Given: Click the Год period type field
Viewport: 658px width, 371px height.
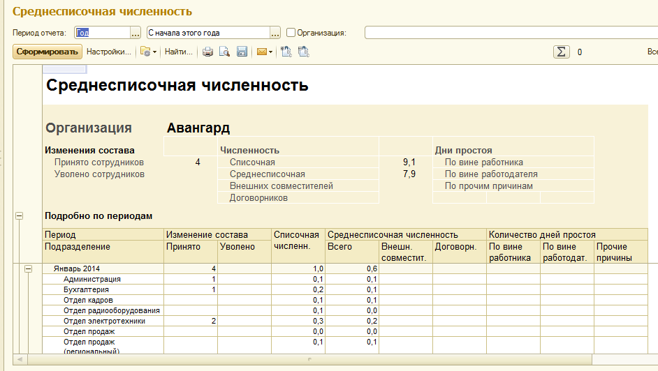Looking at the screenshot, I should point(101,33).
